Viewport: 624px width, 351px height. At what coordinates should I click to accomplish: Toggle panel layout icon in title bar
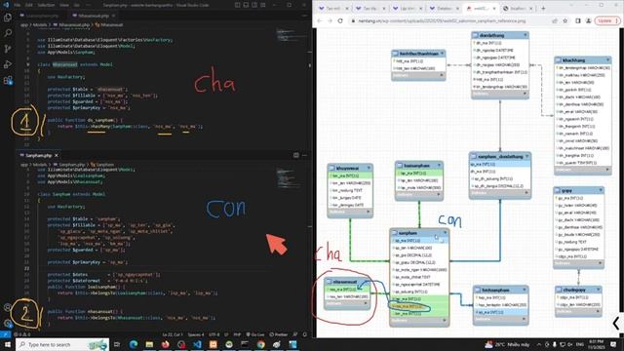(x=246, y=5)
